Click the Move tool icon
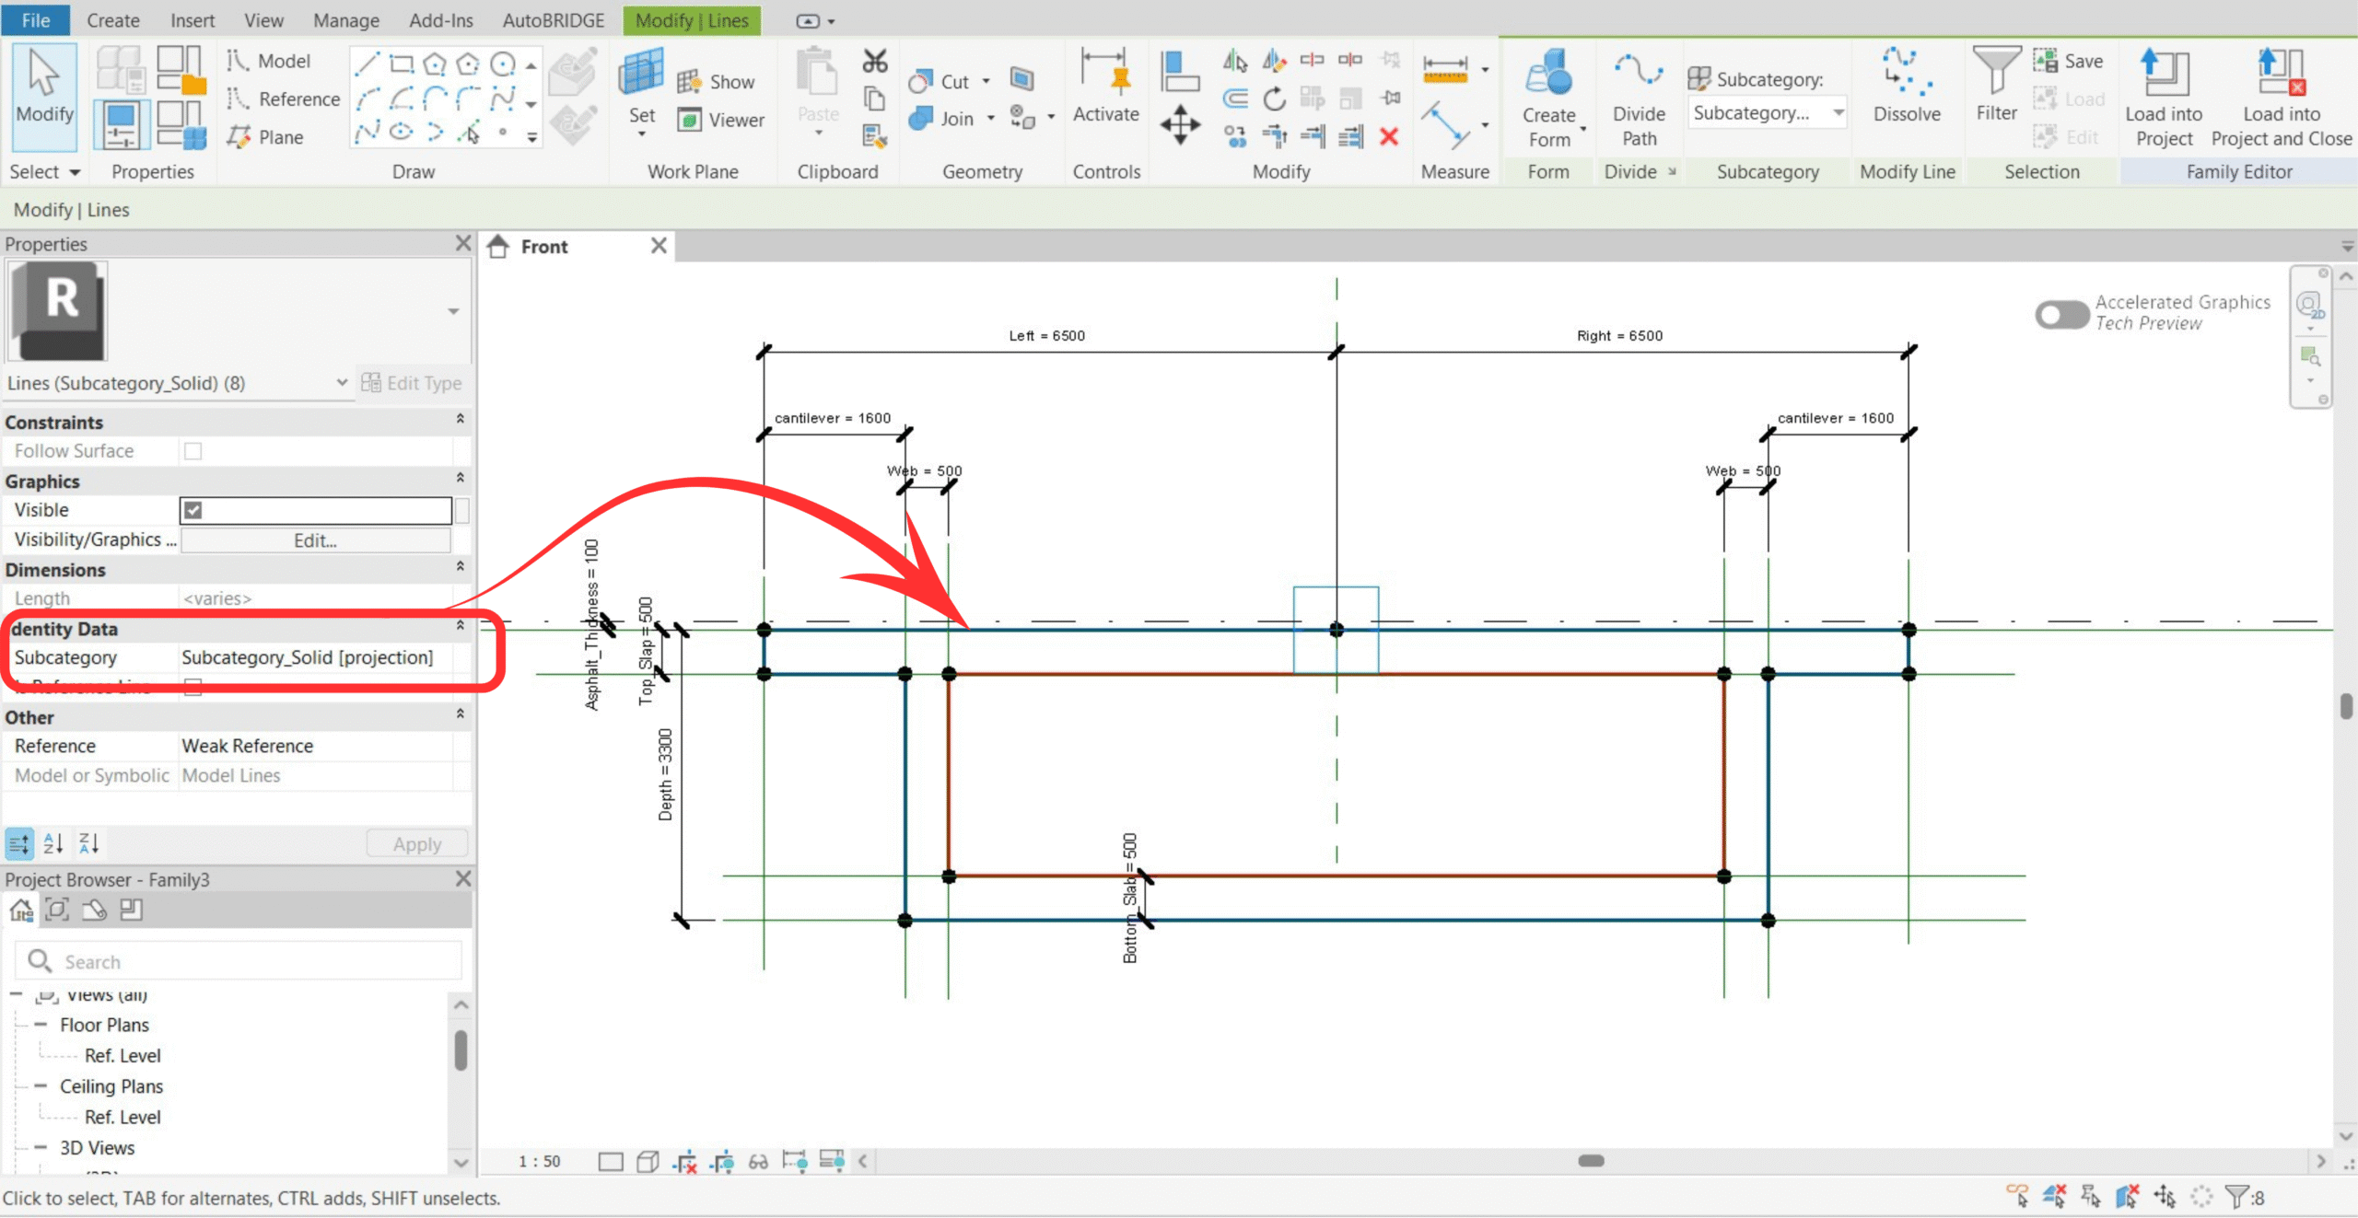Image resolution: width=2358 pixels, height=1218 pixels. coord(1180,124)
